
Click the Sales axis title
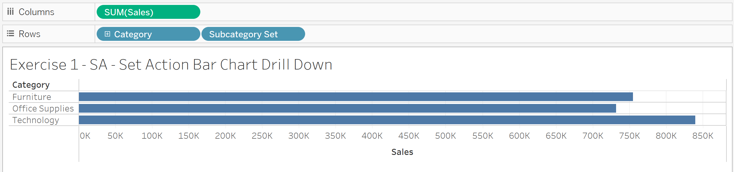pyautogui.click(x=402, y=152)
